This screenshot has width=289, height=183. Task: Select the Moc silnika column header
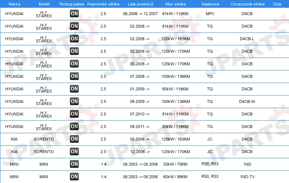click(x=176, y=4)
